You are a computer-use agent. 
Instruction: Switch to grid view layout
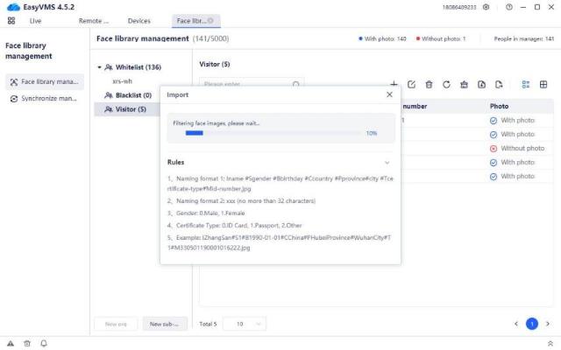click(x=543, y=85)
